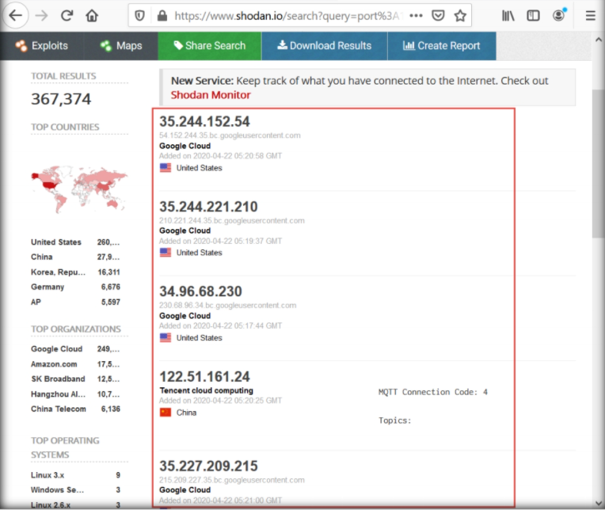
Task: Open host 35.227.209.215 details
Action: [208, 466]
